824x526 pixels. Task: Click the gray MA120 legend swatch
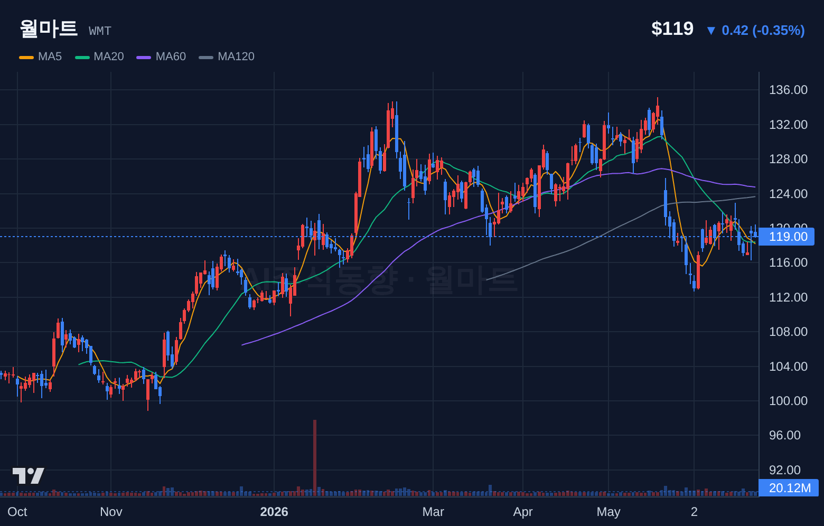tap(206, 57)
